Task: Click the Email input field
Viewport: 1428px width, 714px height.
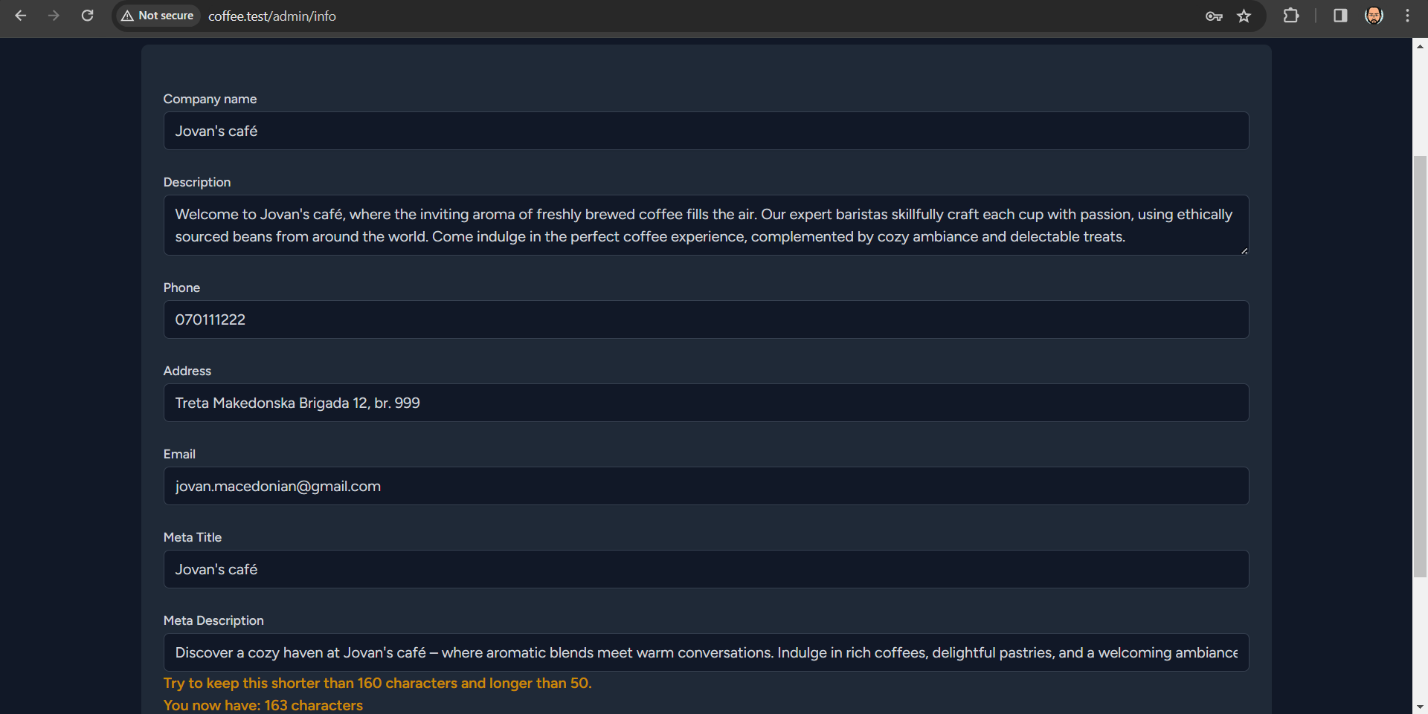Action: point(705,486)
